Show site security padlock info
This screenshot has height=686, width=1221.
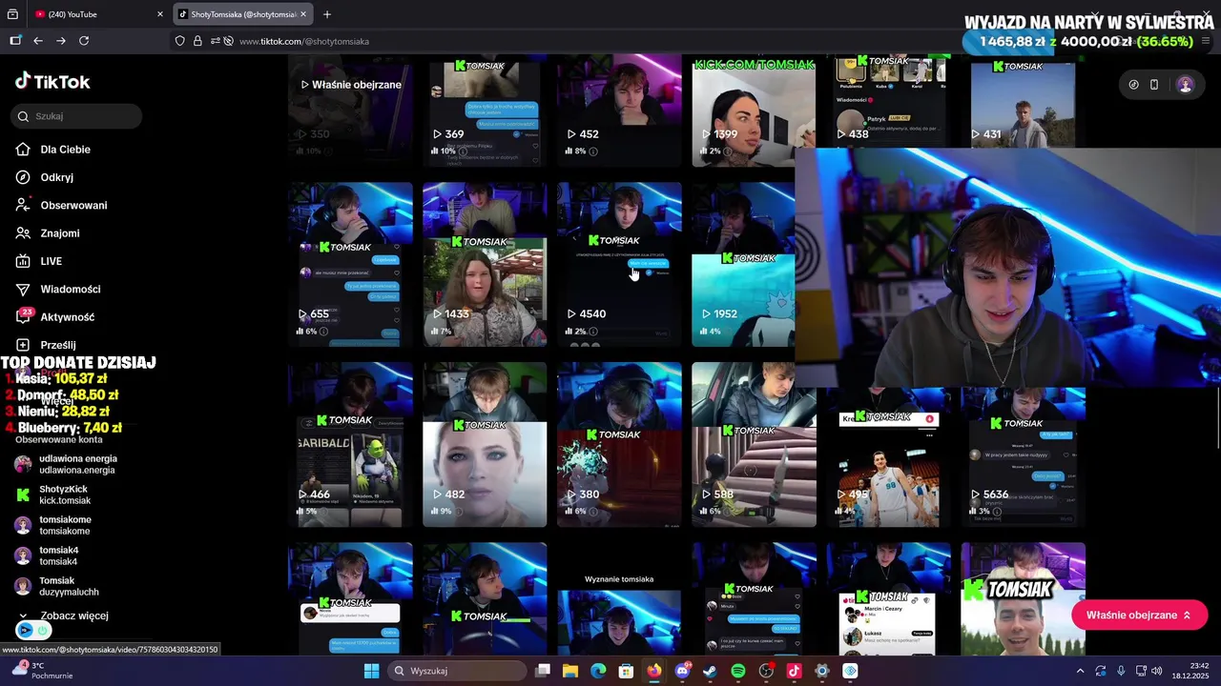[197, 41]
